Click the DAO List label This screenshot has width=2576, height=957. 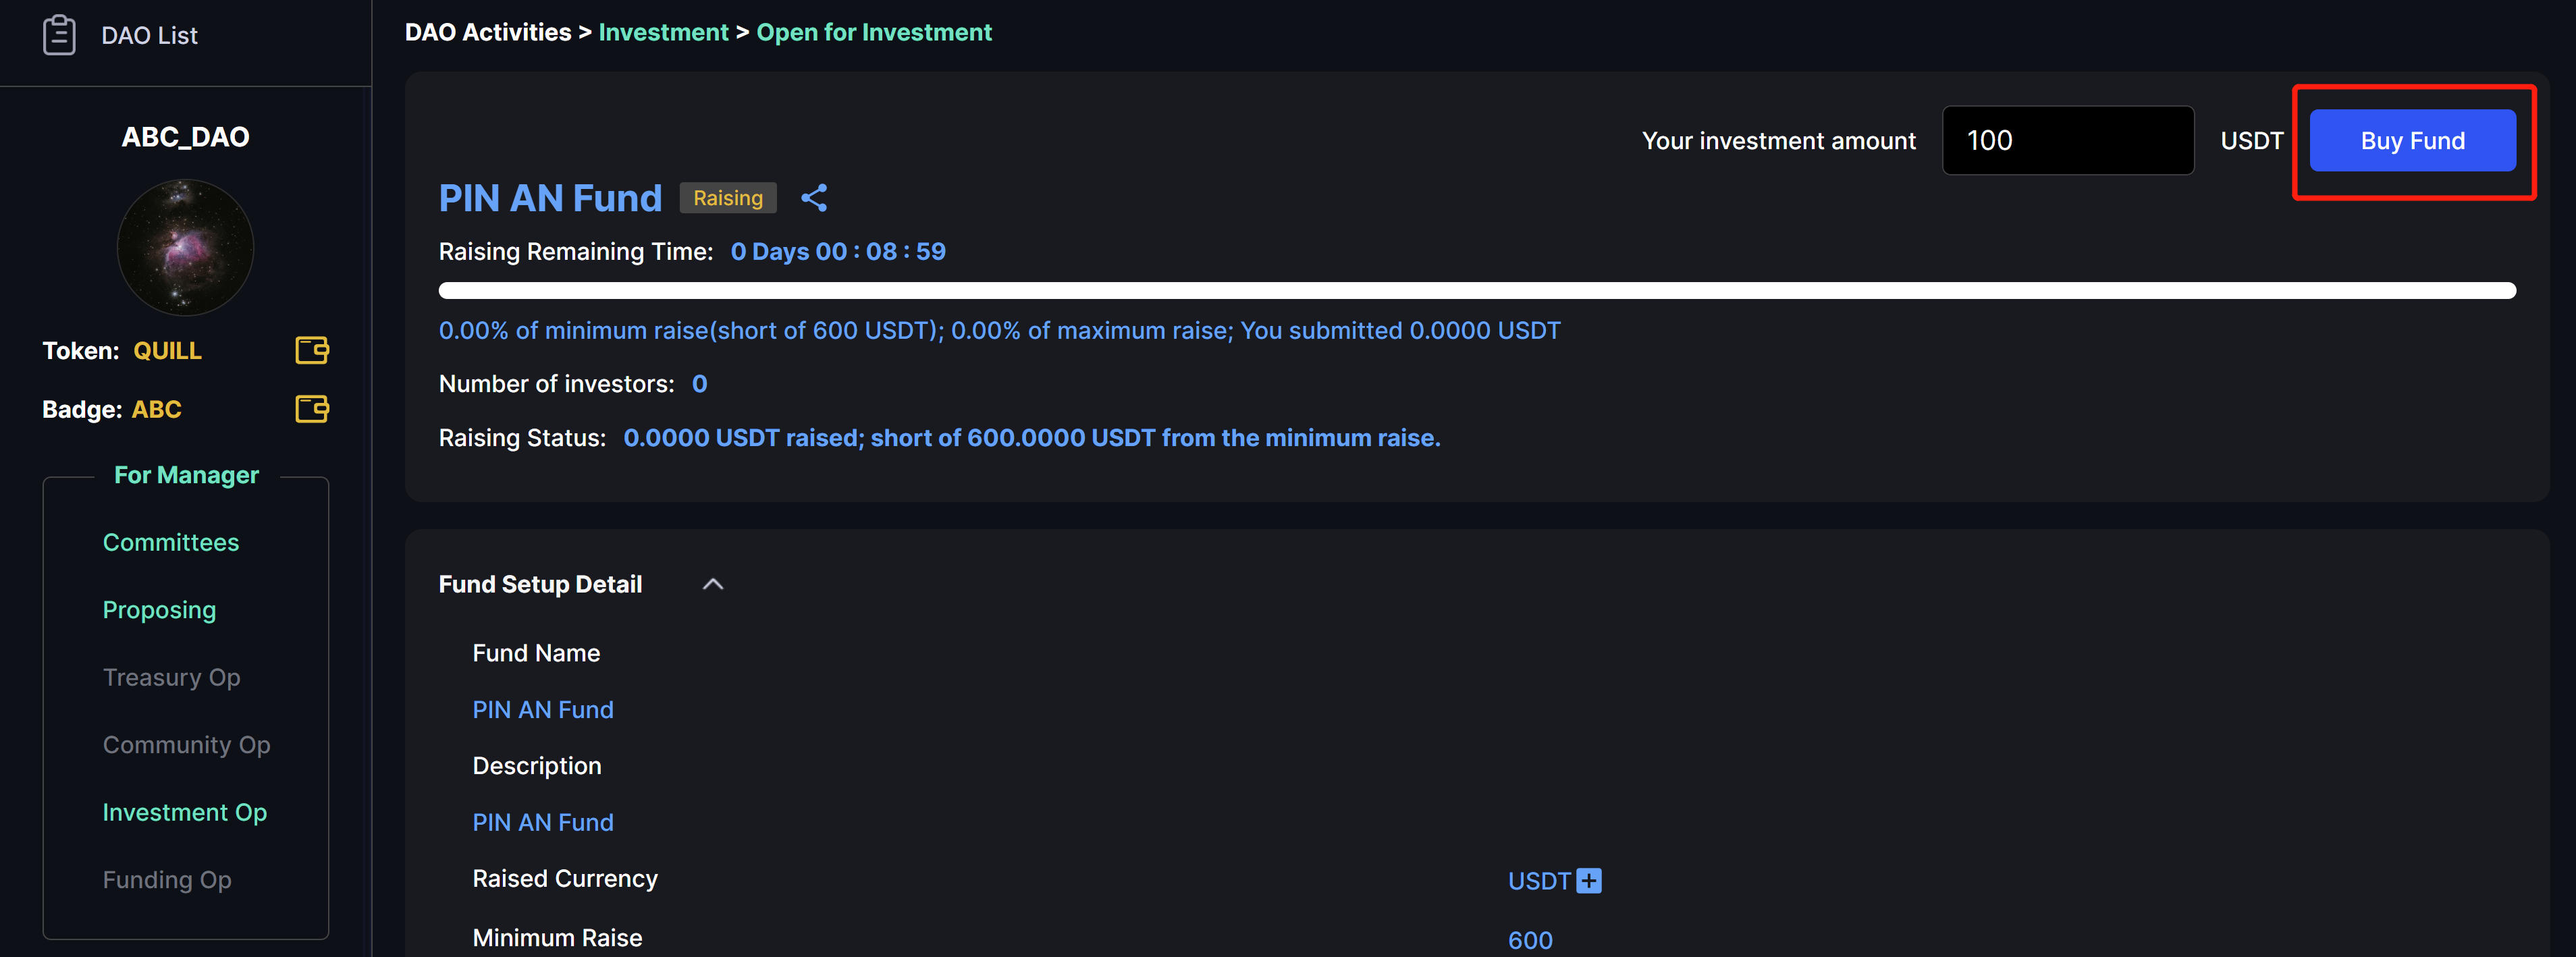pos(150,36)
